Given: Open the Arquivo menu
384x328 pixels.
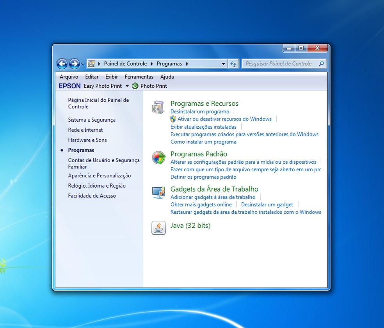Looking at the screenshot, I should (x=69, y=77).
